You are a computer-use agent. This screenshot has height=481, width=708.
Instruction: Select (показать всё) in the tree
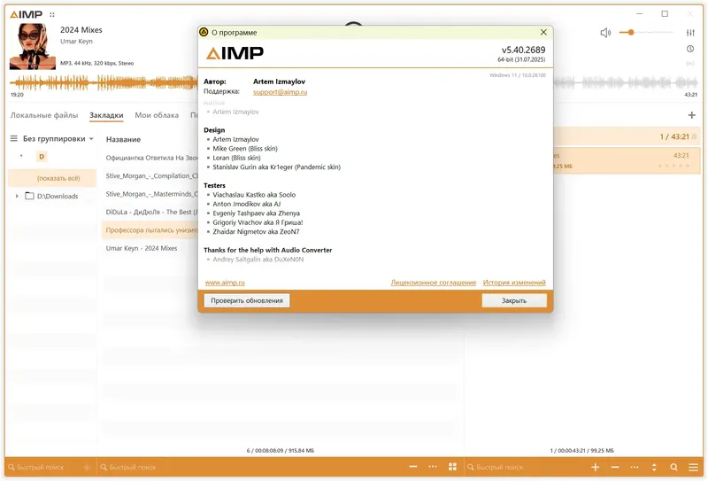pos(52,178)
